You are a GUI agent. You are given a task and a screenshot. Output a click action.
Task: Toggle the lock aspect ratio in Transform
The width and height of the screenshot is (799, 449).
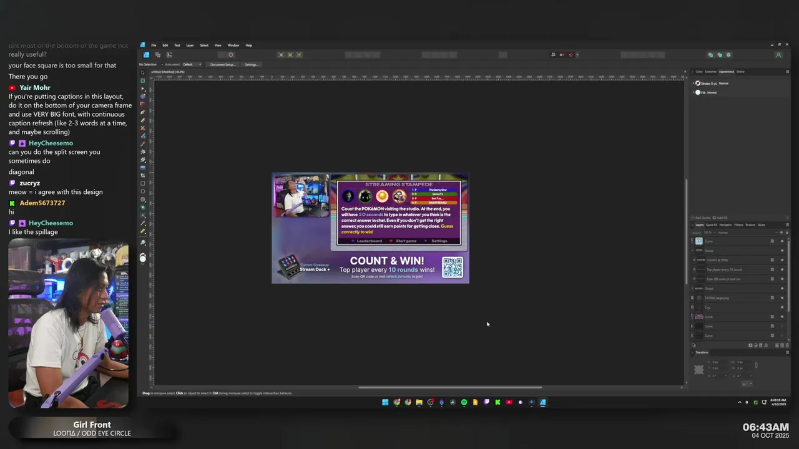(757, 365)
